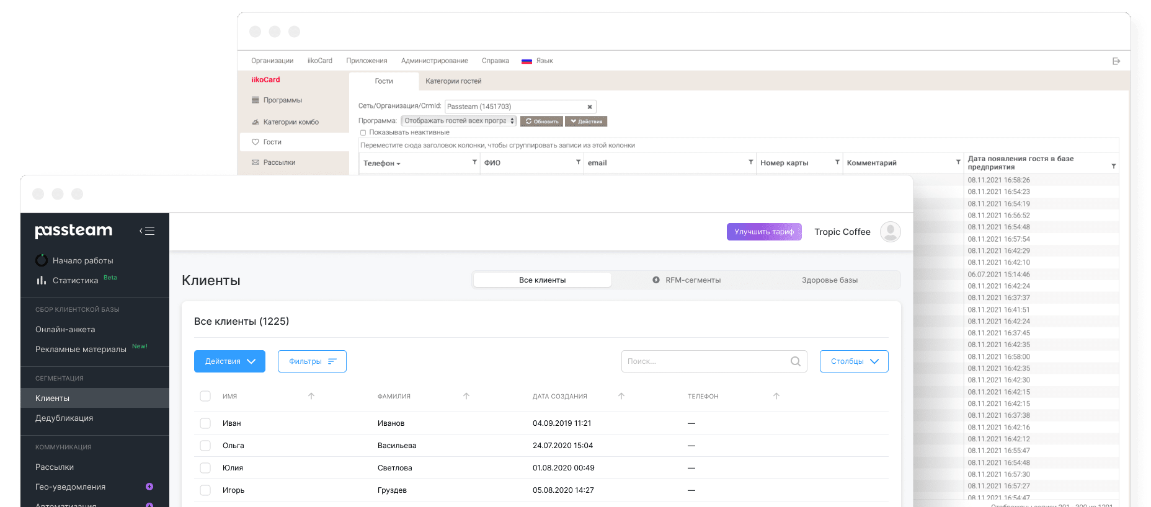This screenshot has width=1151, height=507.
Task: Tick checkbox for Юлия Светлова row
Action: coord(205,468)
